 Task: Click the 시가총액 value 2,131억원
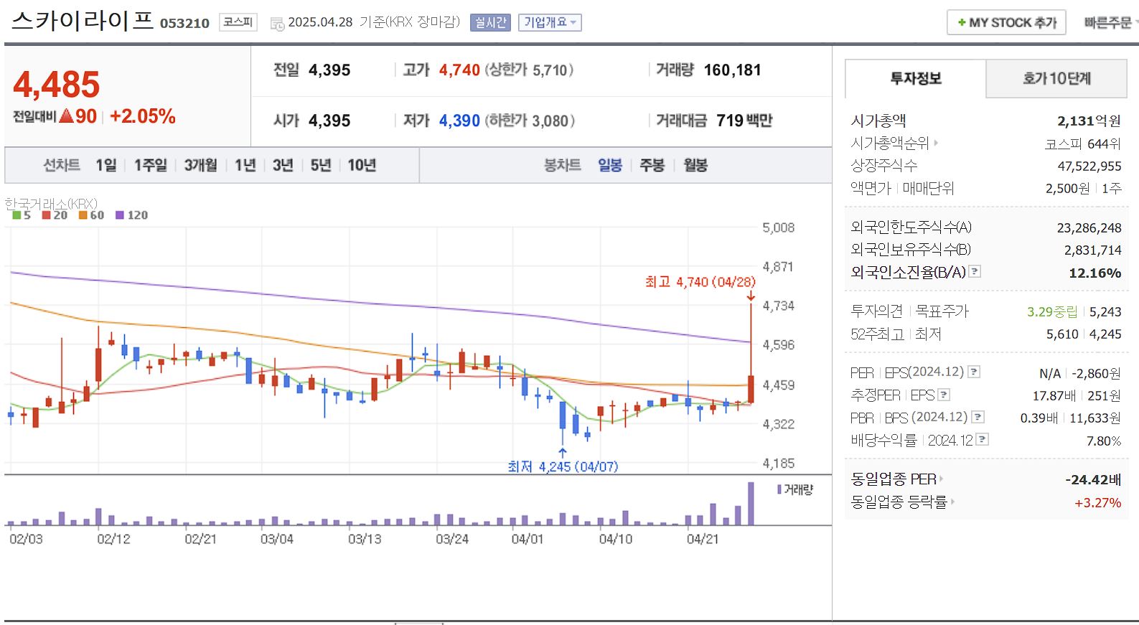pos(1089,121)
